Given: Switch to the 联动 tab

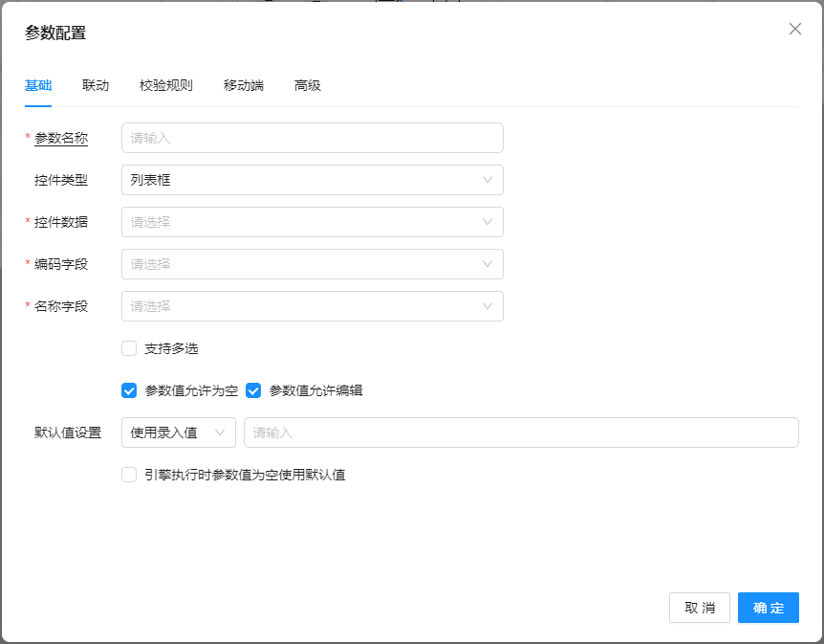Looking at the screenshot, I should point(96,85).
